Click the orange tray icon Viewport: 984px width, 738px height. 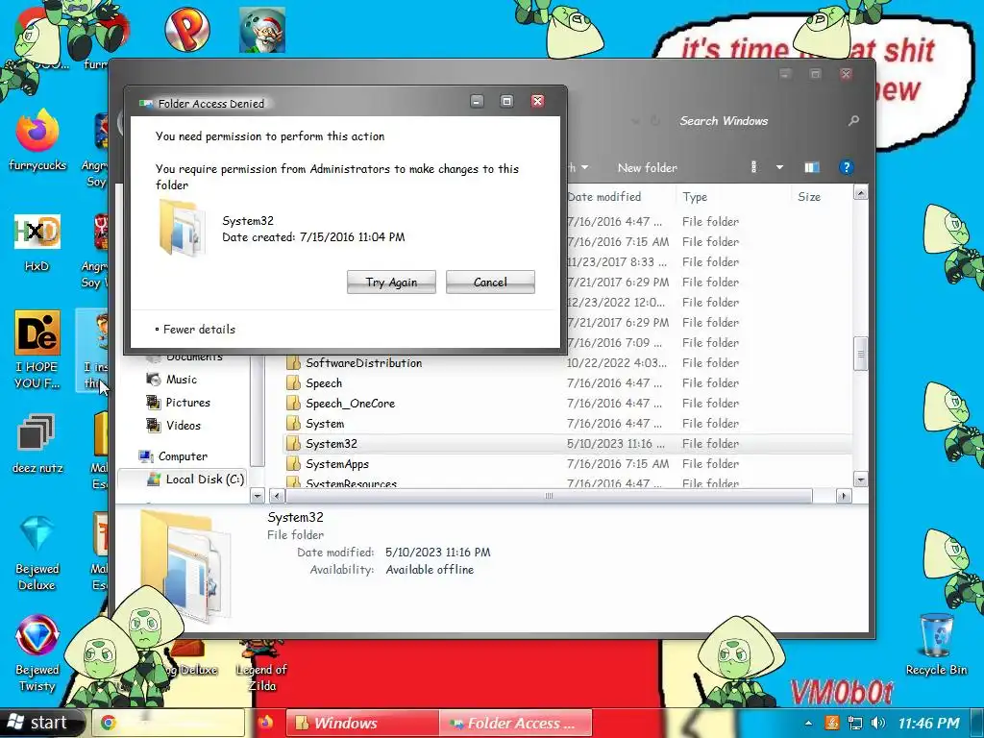(x=832, y=724)
